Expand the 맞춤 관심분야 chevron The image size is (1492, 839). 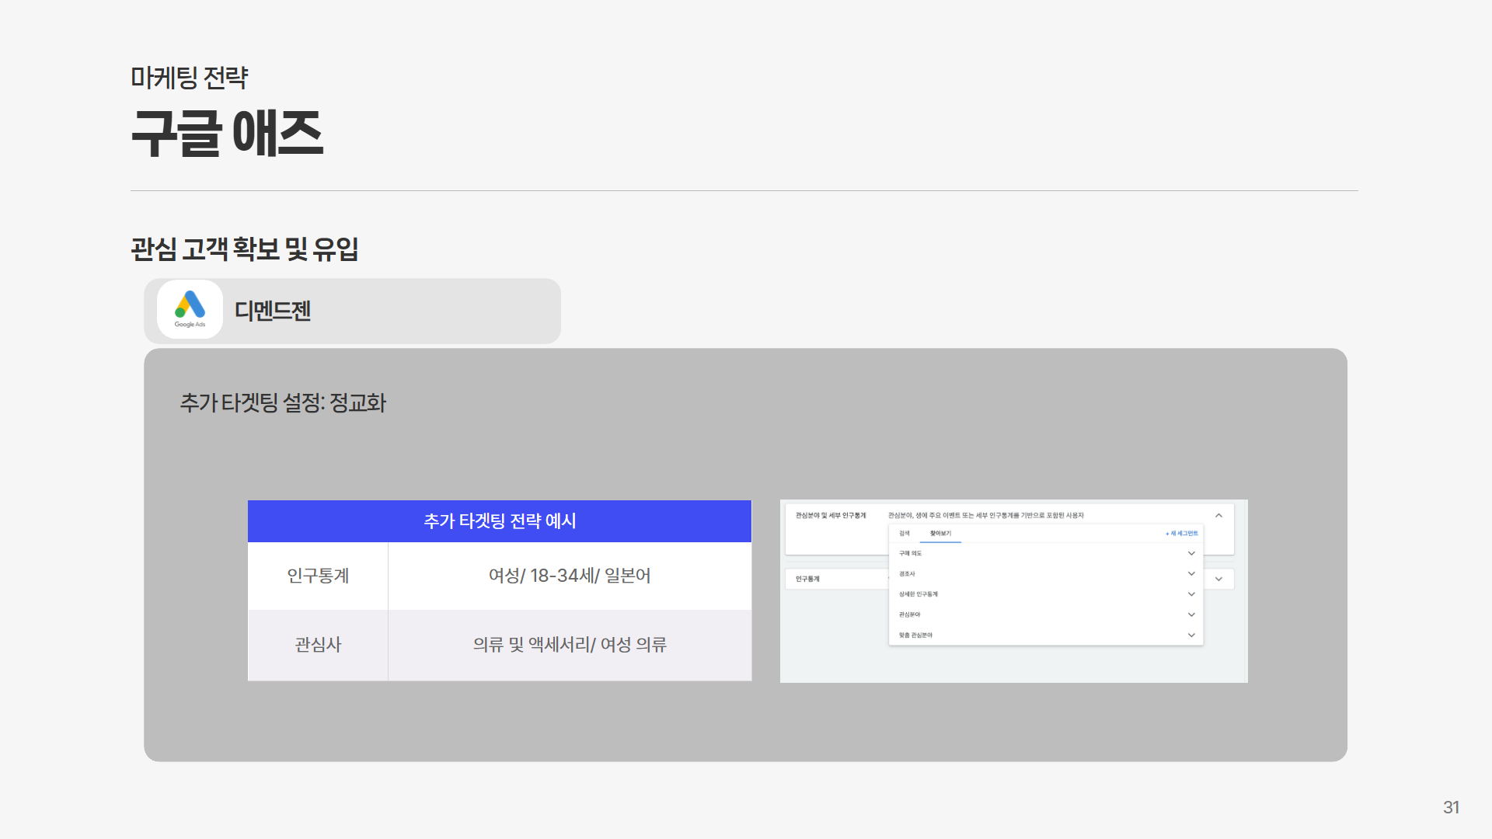coord(1191,635)
